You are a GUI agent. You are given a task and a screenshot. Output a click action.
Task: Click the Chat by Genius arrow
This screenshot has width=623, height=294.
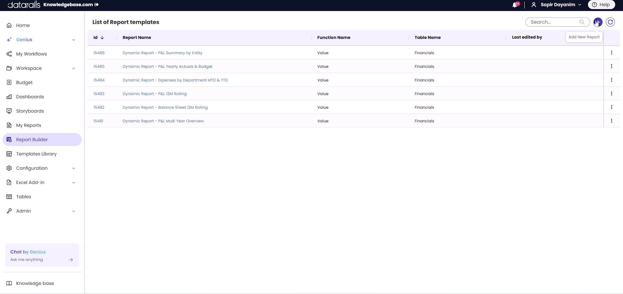71,260
